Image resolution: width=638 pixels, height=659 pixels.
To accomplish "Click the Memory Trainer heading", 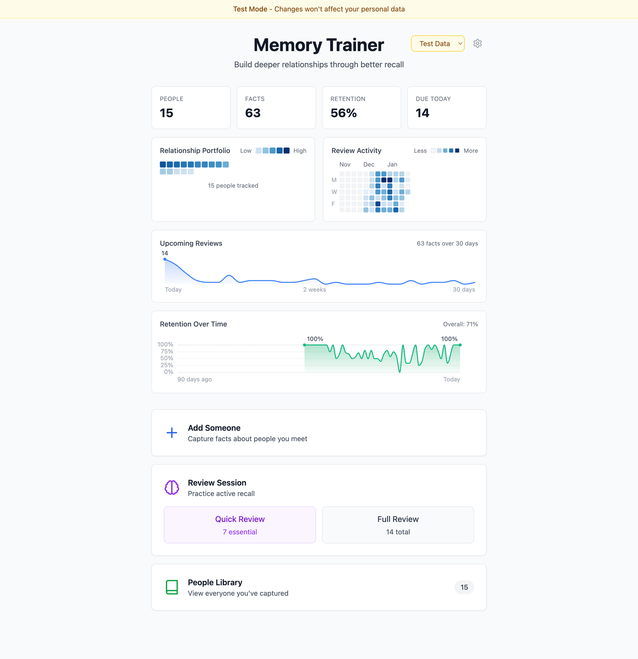I will 319,45.
